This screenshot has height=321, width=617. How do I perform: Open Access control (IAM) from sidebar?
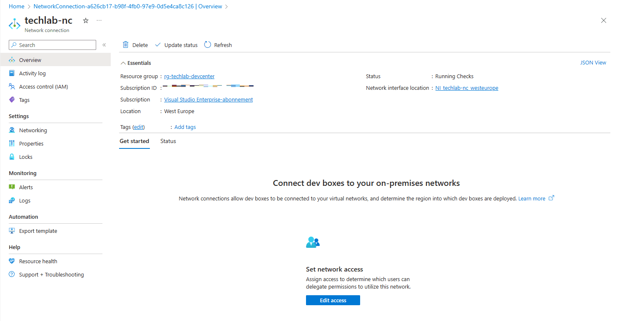tap(43, 86)
